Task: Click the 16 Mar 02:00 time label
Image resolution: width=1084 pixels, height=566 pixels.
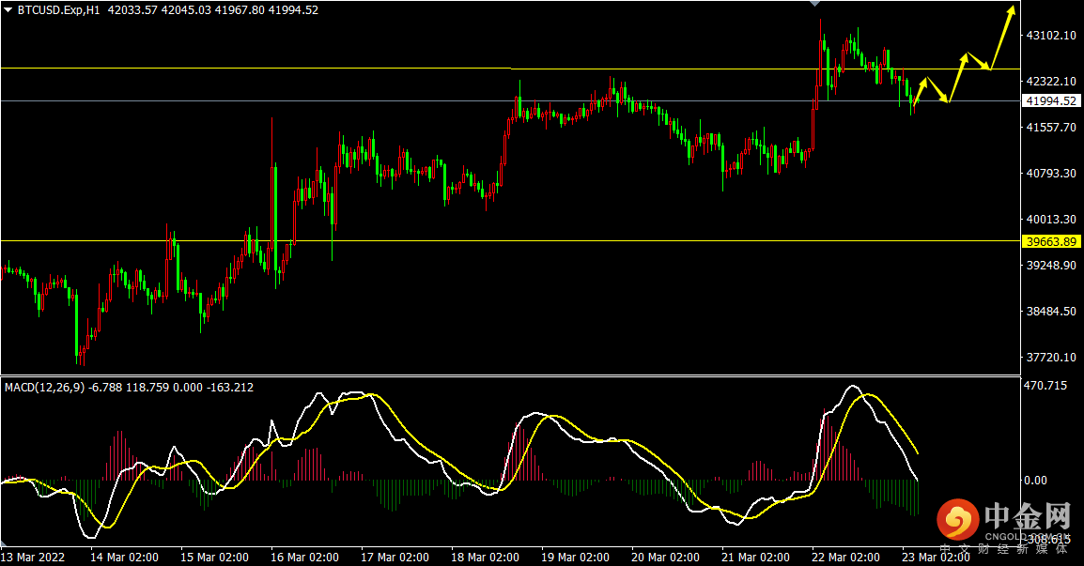Action: 305,557
